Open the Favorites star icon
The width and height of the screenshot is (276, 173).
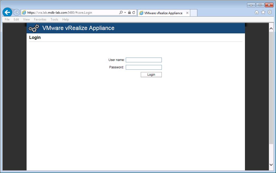click(x=263, y=12)
